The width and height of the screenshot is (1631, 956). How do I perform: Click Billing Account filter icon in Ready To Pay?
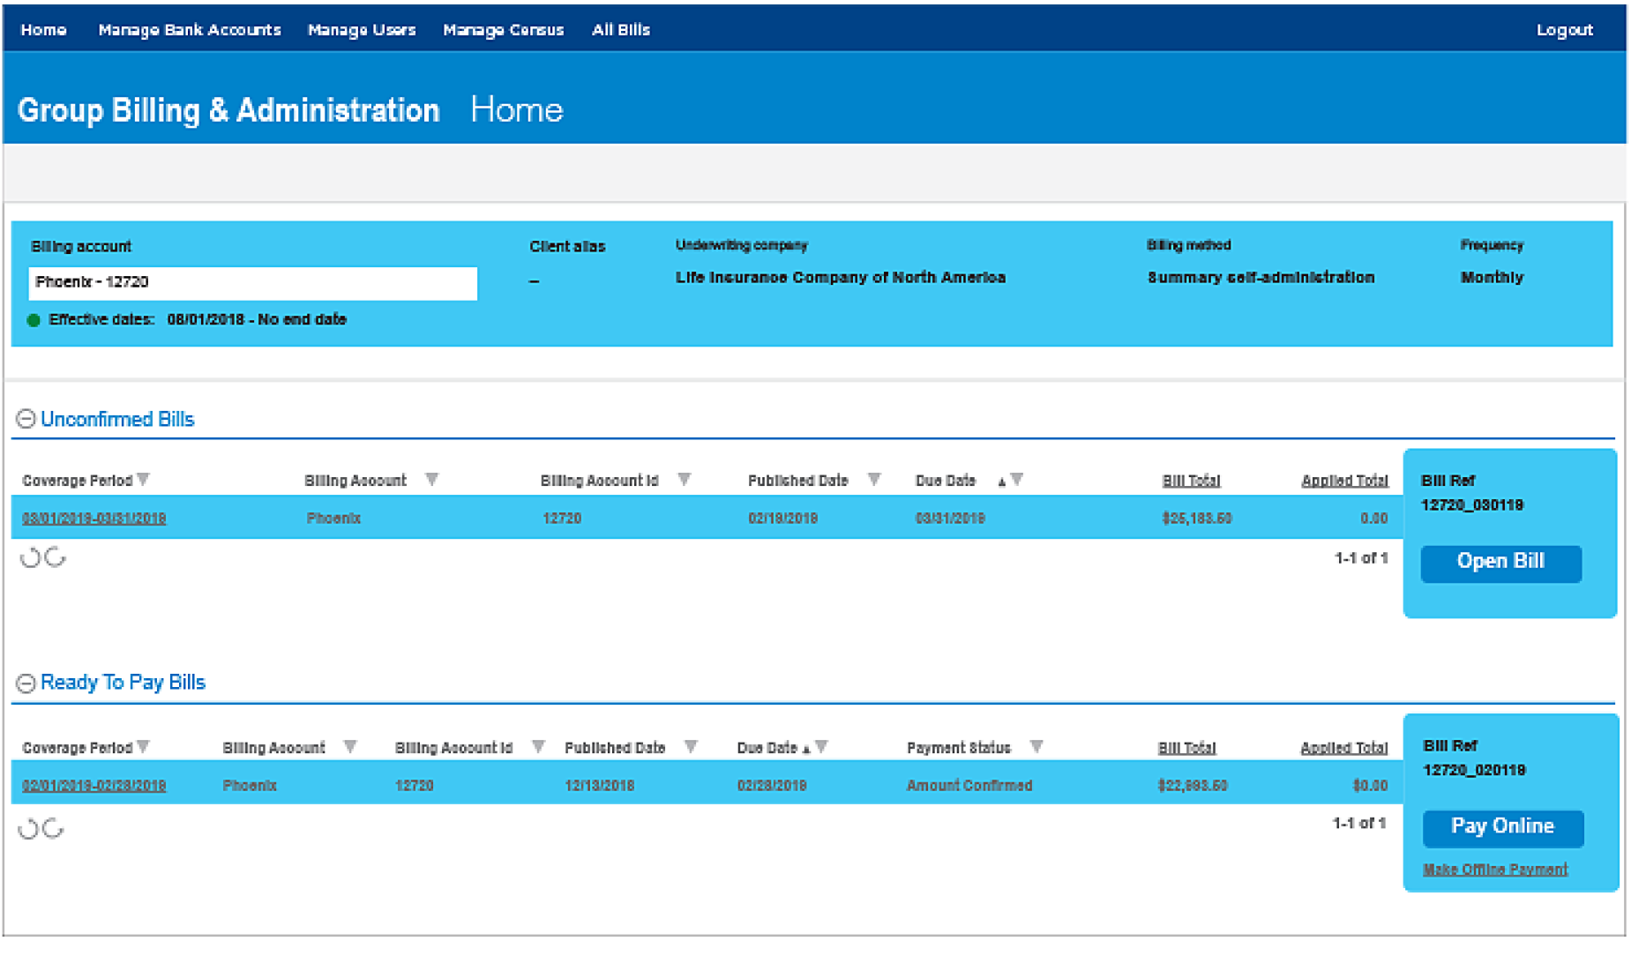pyautogui.click(x=350, y=747)
